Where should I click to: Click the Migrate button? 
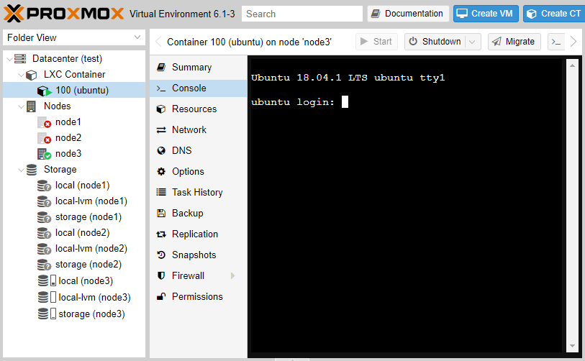tap(514, 42)
